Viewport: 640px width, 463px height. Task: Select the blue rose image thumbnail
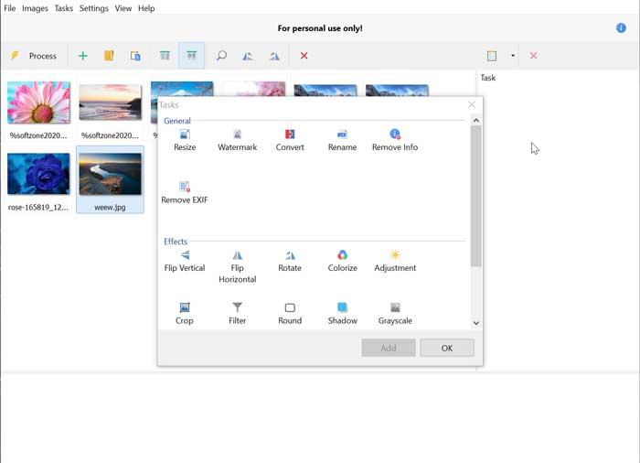[x=38, y=174]
